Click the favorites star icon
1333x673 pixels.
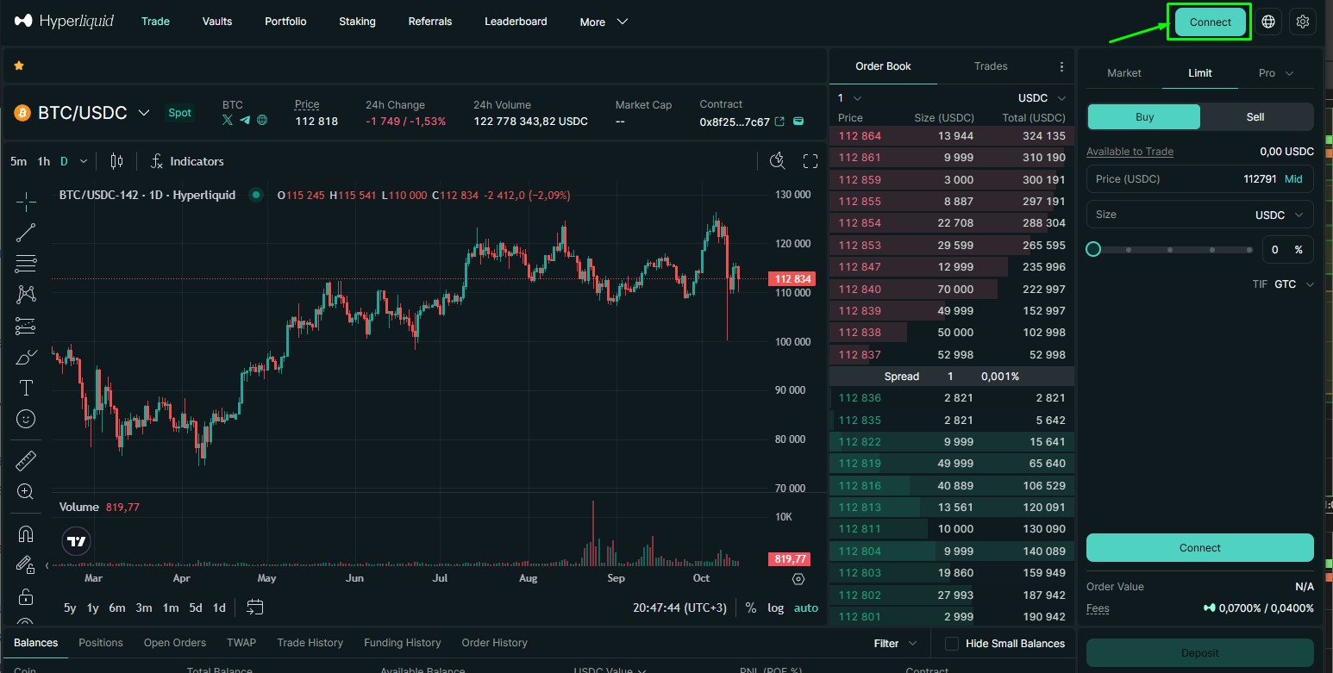[x=19, y=65]
